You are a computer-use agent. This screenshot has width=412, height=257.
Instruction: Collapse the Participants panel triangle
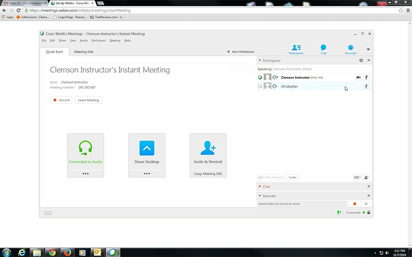(x=260, y=60)
